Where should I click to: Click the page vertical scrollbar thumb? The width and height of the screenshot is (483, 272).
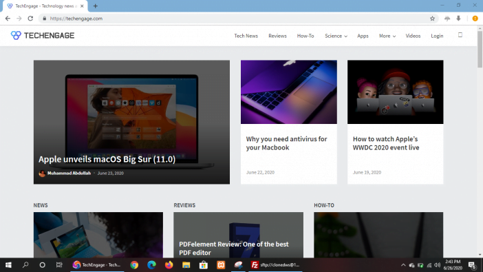point(480,50)
